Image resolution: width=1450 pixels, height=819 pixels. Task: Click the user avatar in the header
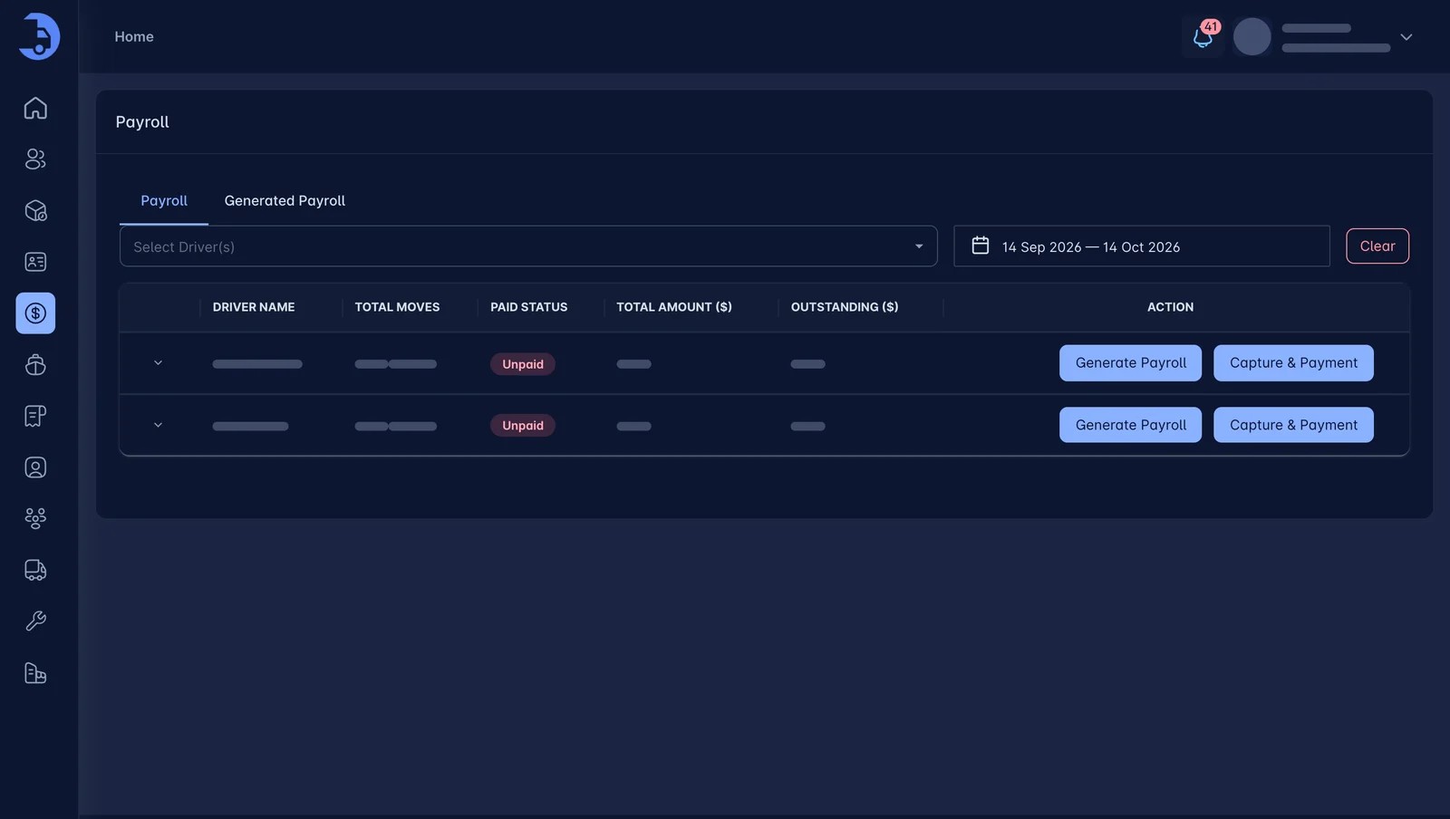[x=1252, y=37]
